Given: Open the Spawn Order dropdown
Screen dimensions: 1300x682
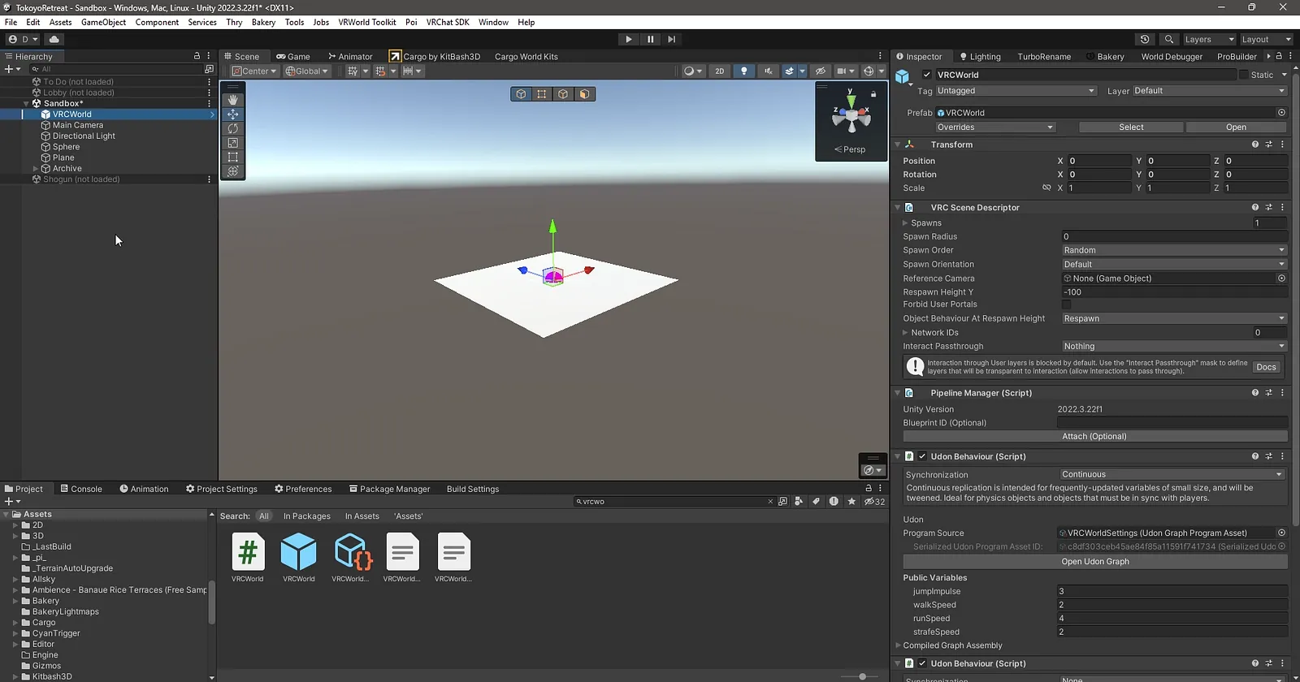Looking at the screenshot, I should 1174,250.
